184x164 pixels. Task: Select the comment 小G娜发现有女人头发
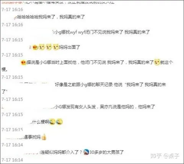[x=105, y=107]
